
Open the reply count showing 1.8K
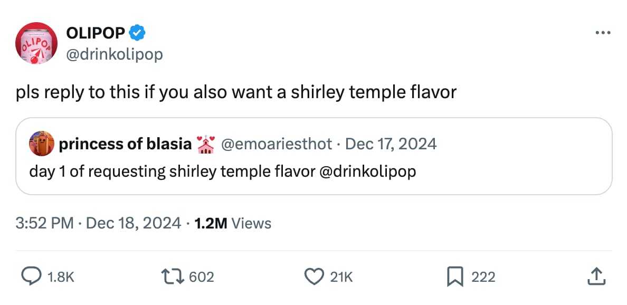(62, 276)
